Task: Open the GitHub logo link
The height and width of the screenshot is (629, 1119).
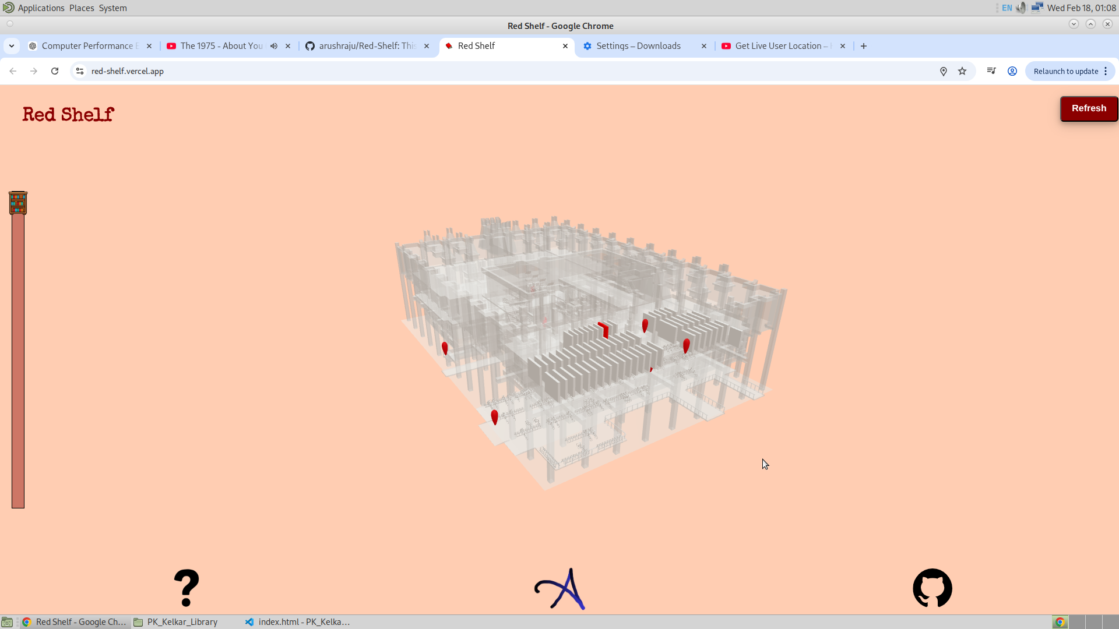Action: pos(932,588)
